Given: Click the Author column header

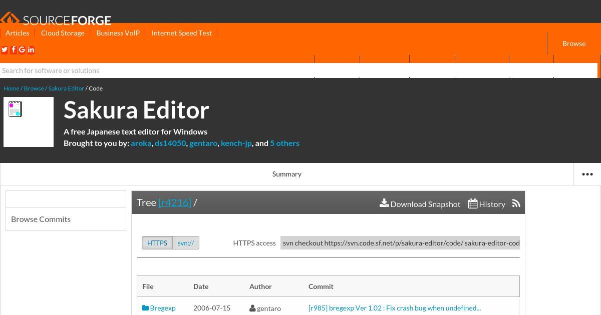Looking at the screenshot, I should tap(260, 286).
